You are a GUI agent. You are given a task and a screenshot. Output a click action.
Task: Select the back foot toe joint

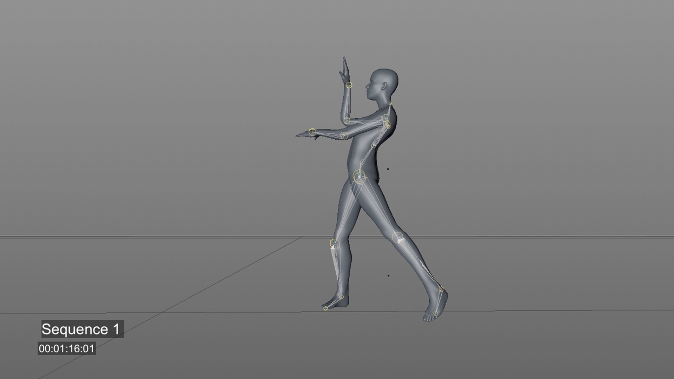click(435, 313)
